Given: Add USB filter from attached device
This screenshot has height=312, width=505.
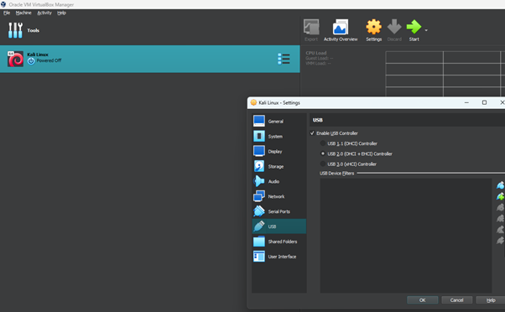Looking at the screenshot, I should pyautogui.click(x=500, y=196).
